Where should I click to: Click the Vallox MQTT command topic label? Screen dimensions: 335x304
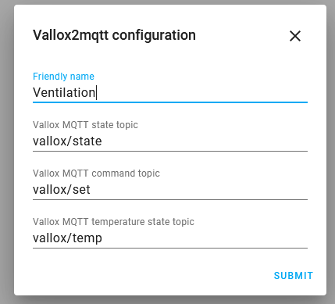click(96, 173)
